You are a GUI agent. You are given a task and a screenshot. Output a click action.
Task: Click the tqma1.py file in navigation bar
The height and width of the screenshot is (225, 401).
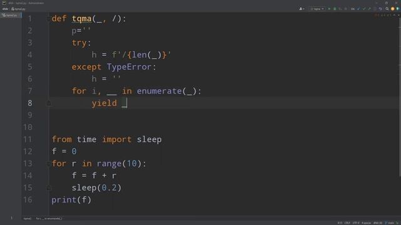[x=18, y=9]
